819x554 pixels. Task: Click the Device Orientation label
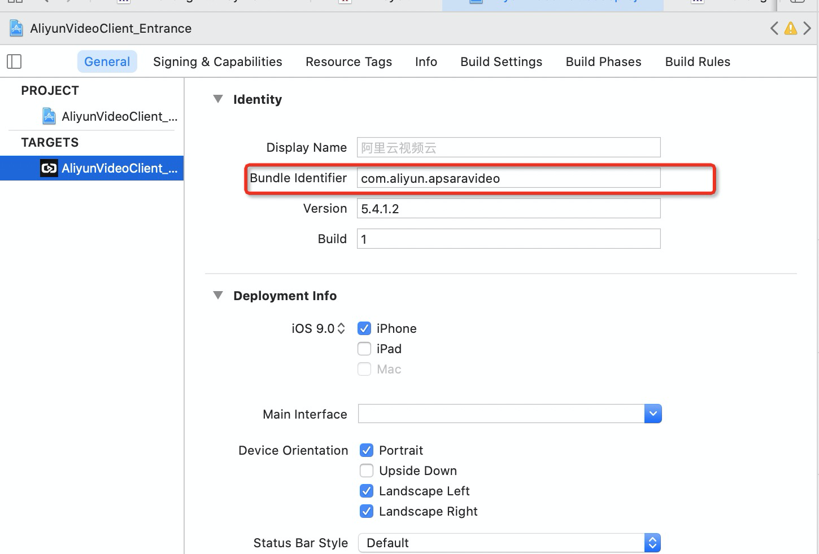tap(293, 450)
